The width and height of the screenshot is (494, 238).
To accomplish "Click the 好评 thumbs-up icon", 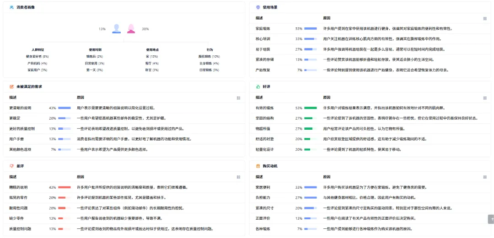I will 258,87.
